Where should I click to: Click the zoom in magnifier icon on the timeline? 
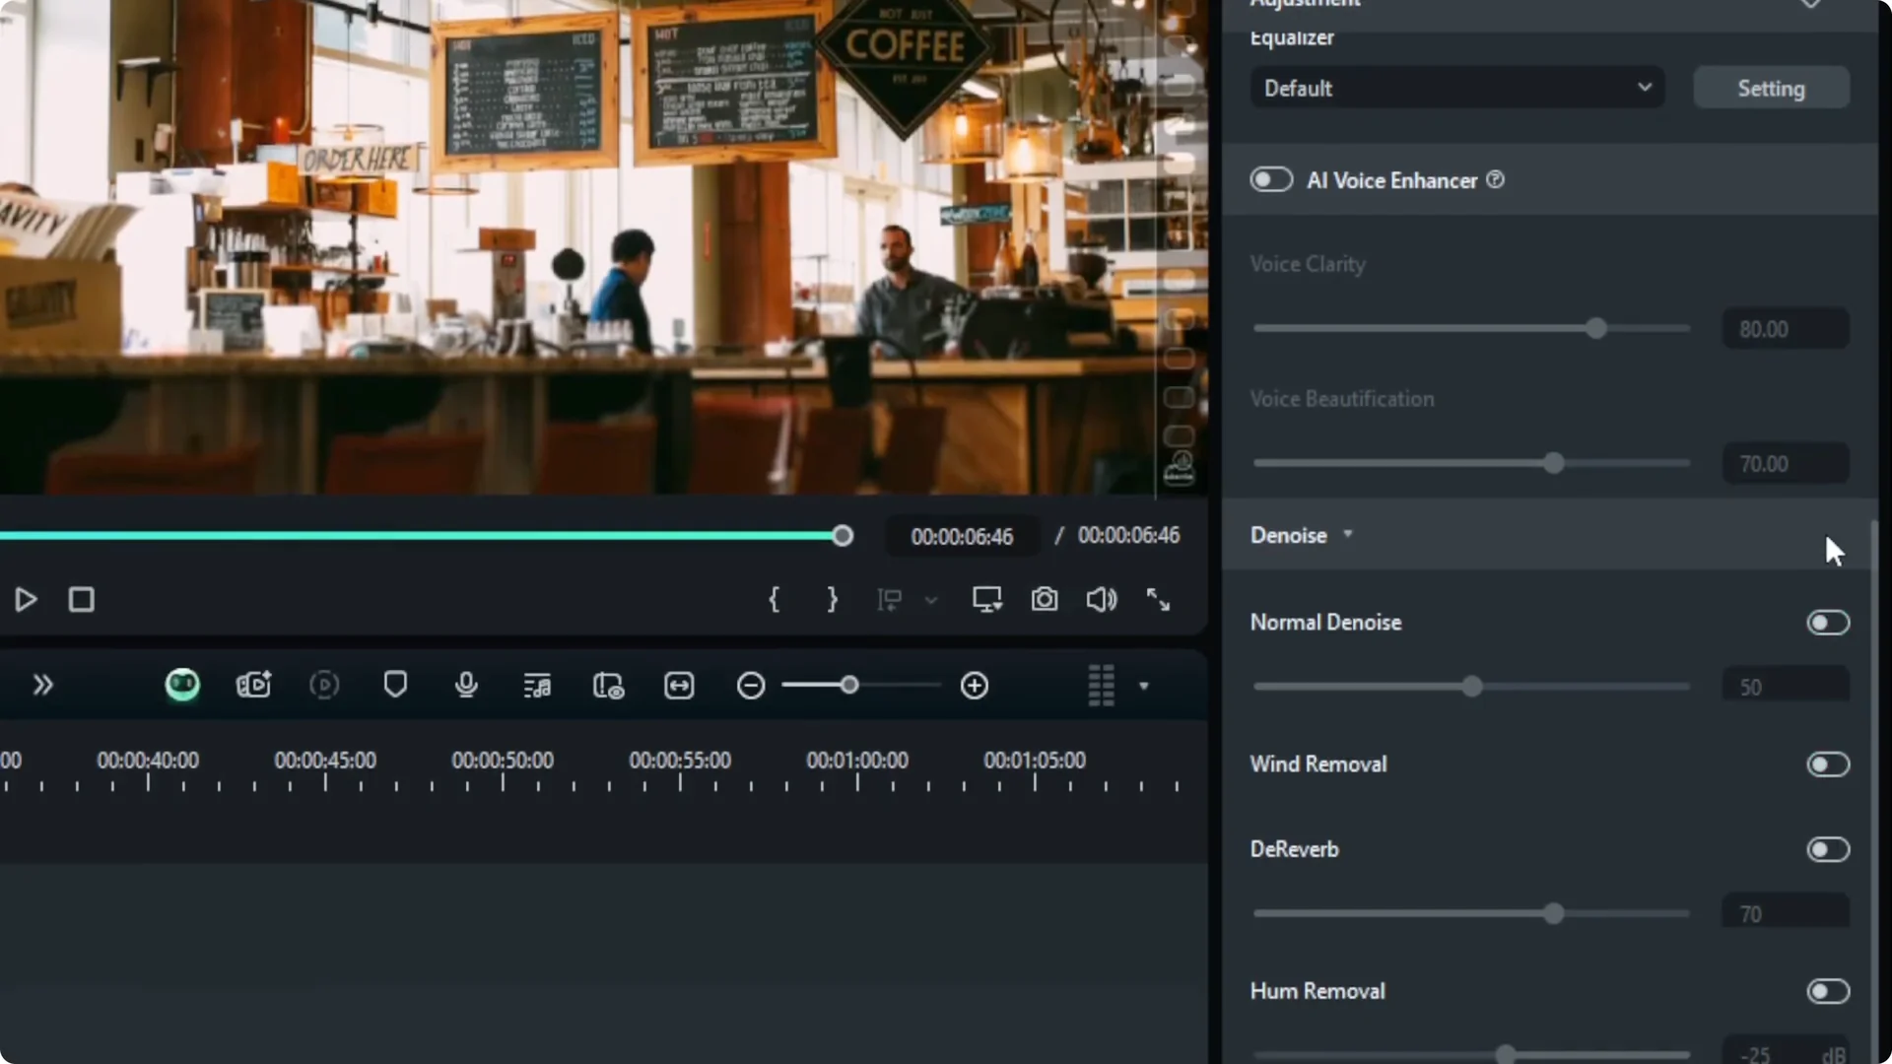click(975, 686)
